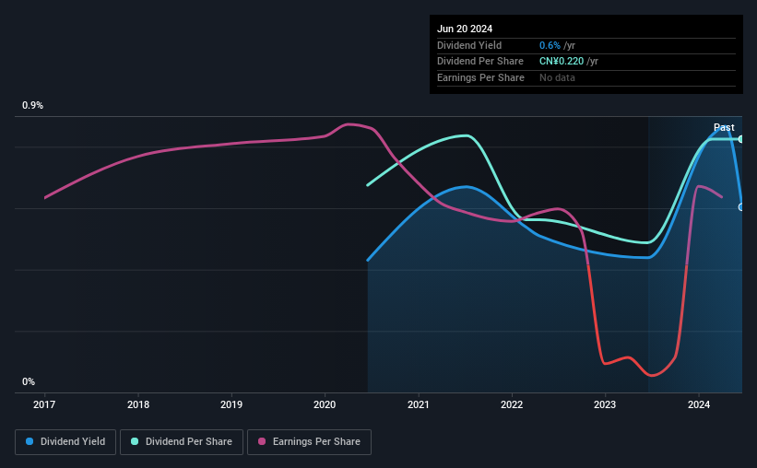Click the teal Dividend Per Share end marker
Screen dimensions: 757x468
tap(740, 139)
